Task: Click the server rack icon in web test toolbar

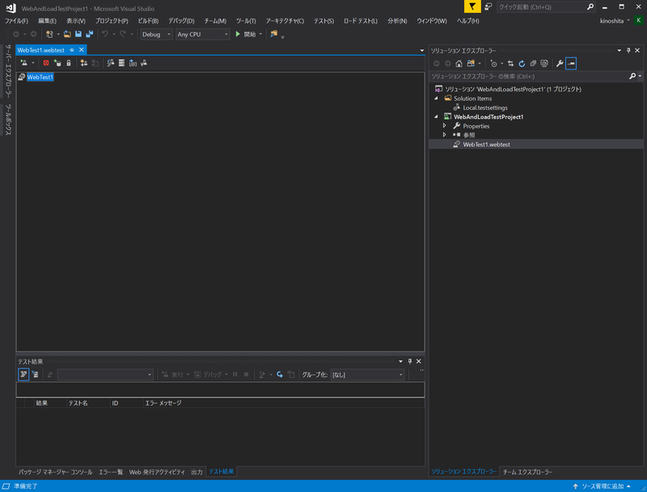Action: coord(121,63)
